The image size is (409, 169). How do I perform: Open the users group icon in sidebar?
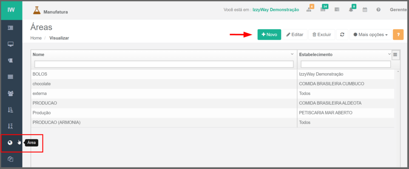tap(10, 93)
